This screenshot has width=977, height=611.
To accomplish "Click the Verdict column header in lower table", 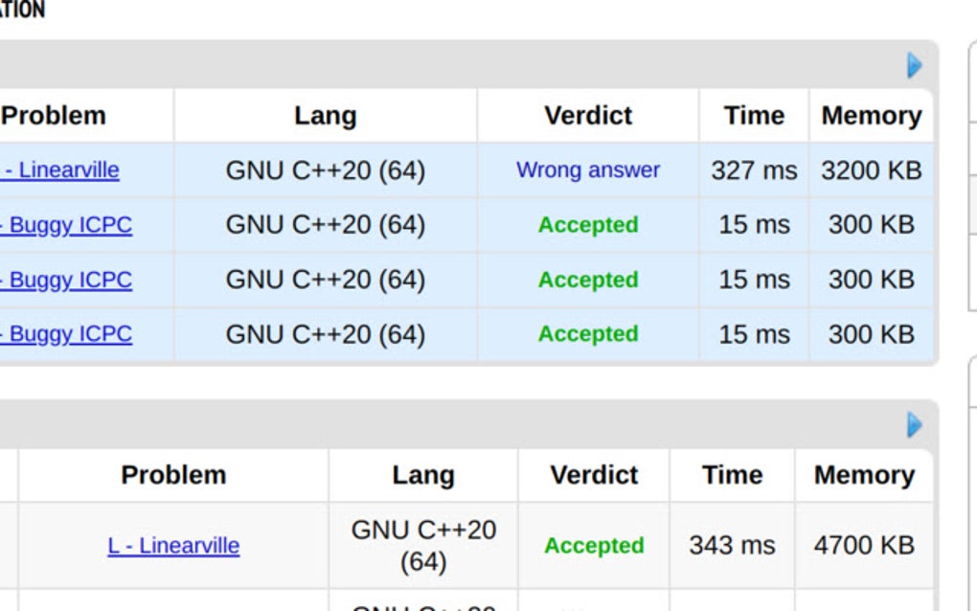I will tap(594, 475).
